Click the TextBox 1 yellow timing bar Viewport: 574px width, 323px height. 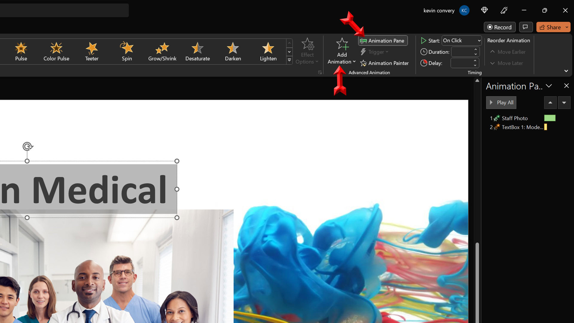click(x=546, y=127)
